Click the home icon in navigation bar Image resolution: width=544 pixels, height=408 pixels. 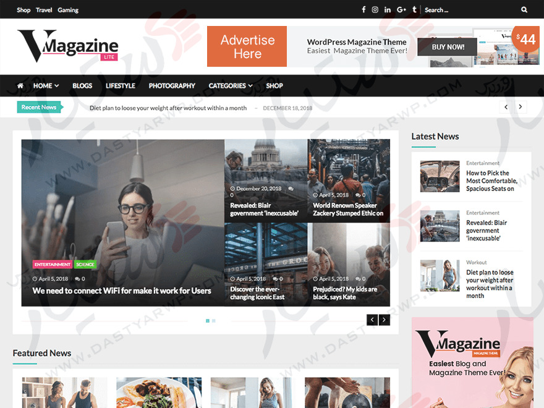(20, 85)
